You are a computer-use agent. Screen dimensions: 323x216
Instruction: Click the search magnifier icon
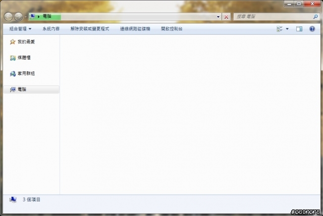[315, 17]
